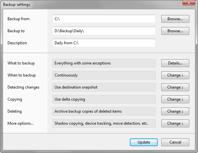Select the Description text field
The height and width of the screenshot is (153, 198).
[x=104, y=43]
